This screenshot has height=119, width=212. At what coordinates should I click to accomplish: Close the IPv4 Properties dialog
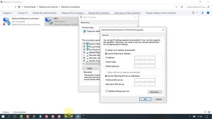pos(163,30)
